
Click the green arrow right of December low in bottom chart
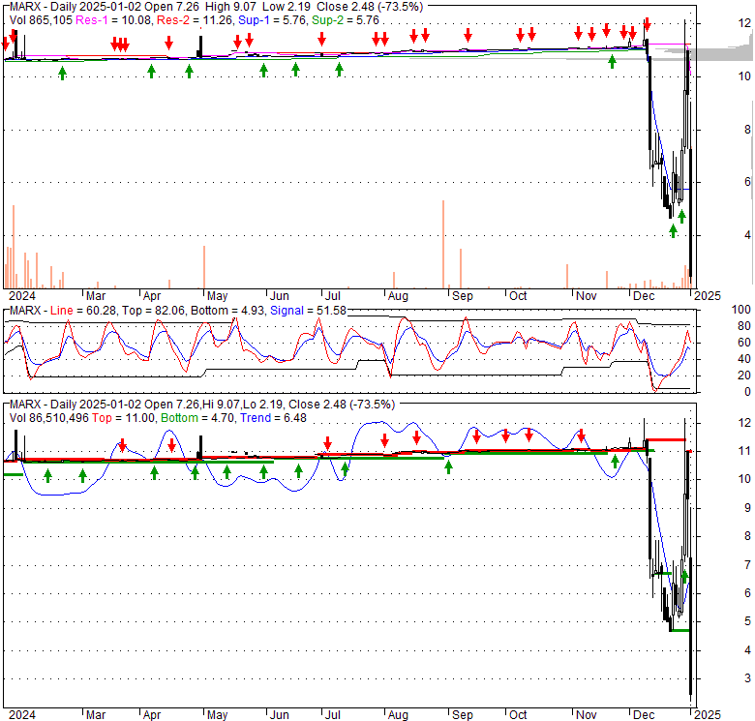pyautogui.click(x=685, y=577)
